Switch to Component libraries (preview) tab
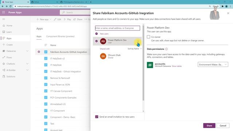Viewport: 233px width, 131px height. click(60, 36)
